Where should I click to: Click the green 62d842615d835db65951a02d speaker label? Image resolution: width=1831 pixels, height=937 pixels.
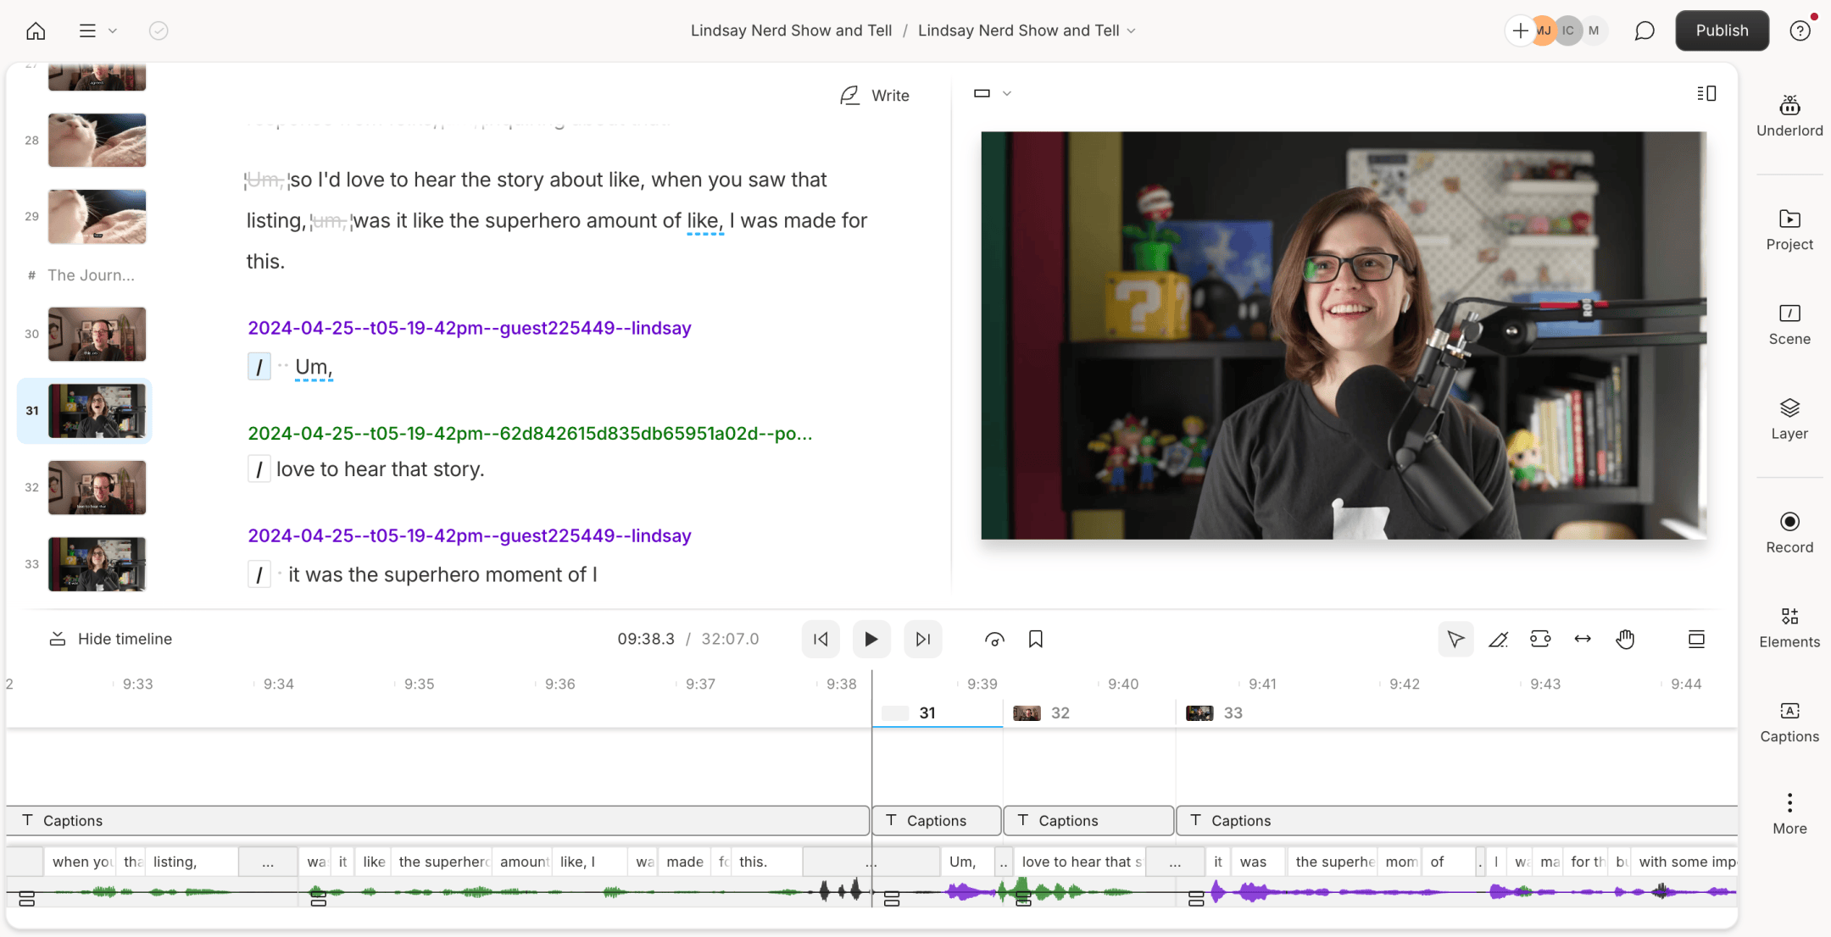point(530,433)
